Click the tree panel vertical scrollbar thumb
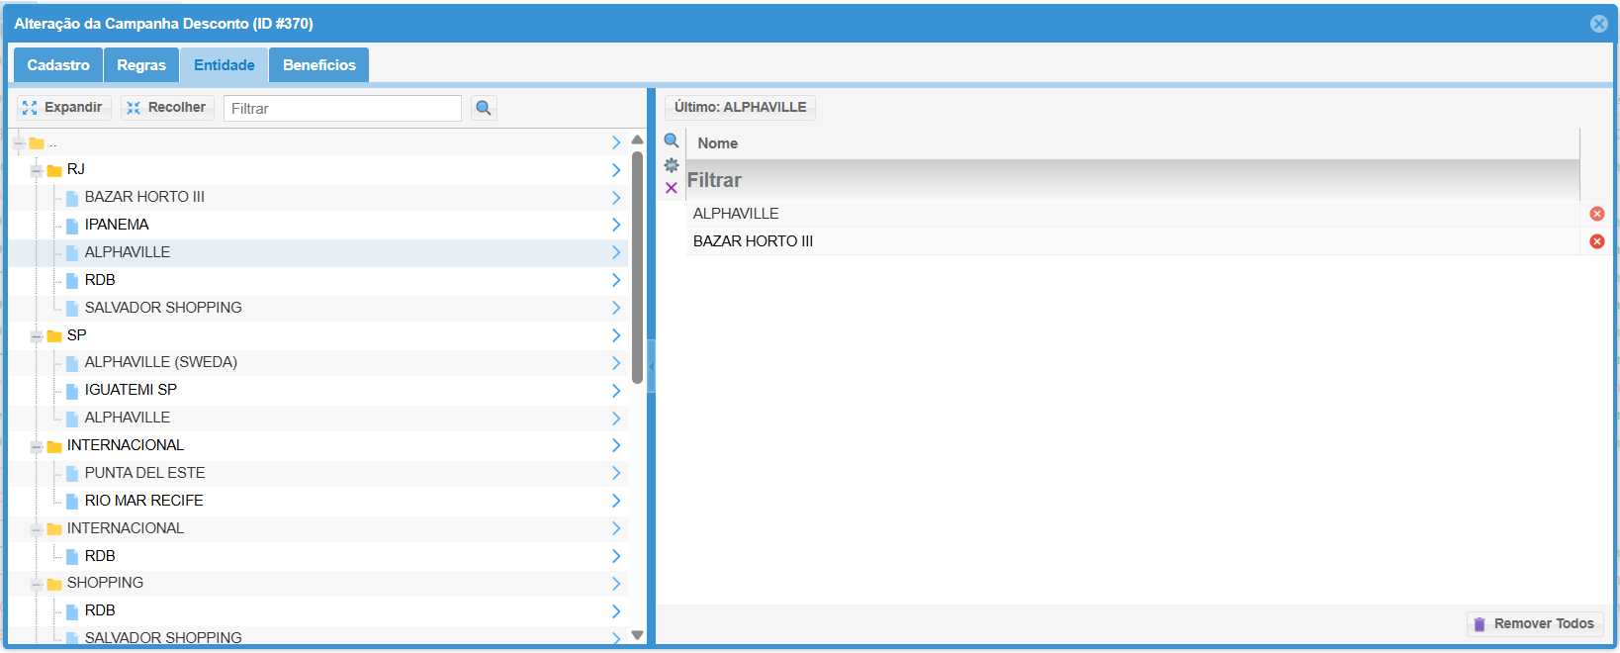1620x653 pixels. (x=637, y=267)
